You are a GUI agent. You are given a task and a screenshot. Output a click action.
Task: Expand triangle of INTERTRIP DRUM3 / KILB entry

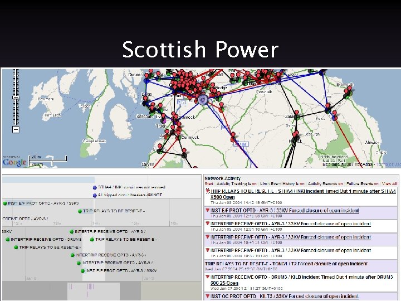208,276
